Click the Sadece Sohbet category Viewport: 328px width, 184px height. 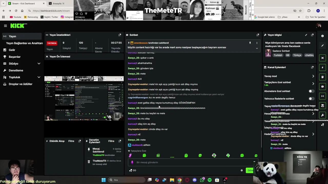(281, 51)
